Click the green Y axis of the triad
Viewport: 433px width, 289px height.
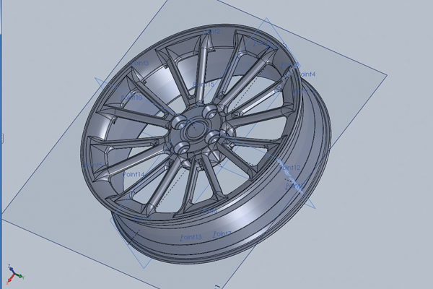10,267
